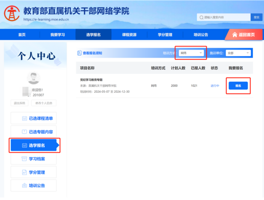Click the academy tower logo icon
The image size is (264, 200).
click(x=12, y=13)
